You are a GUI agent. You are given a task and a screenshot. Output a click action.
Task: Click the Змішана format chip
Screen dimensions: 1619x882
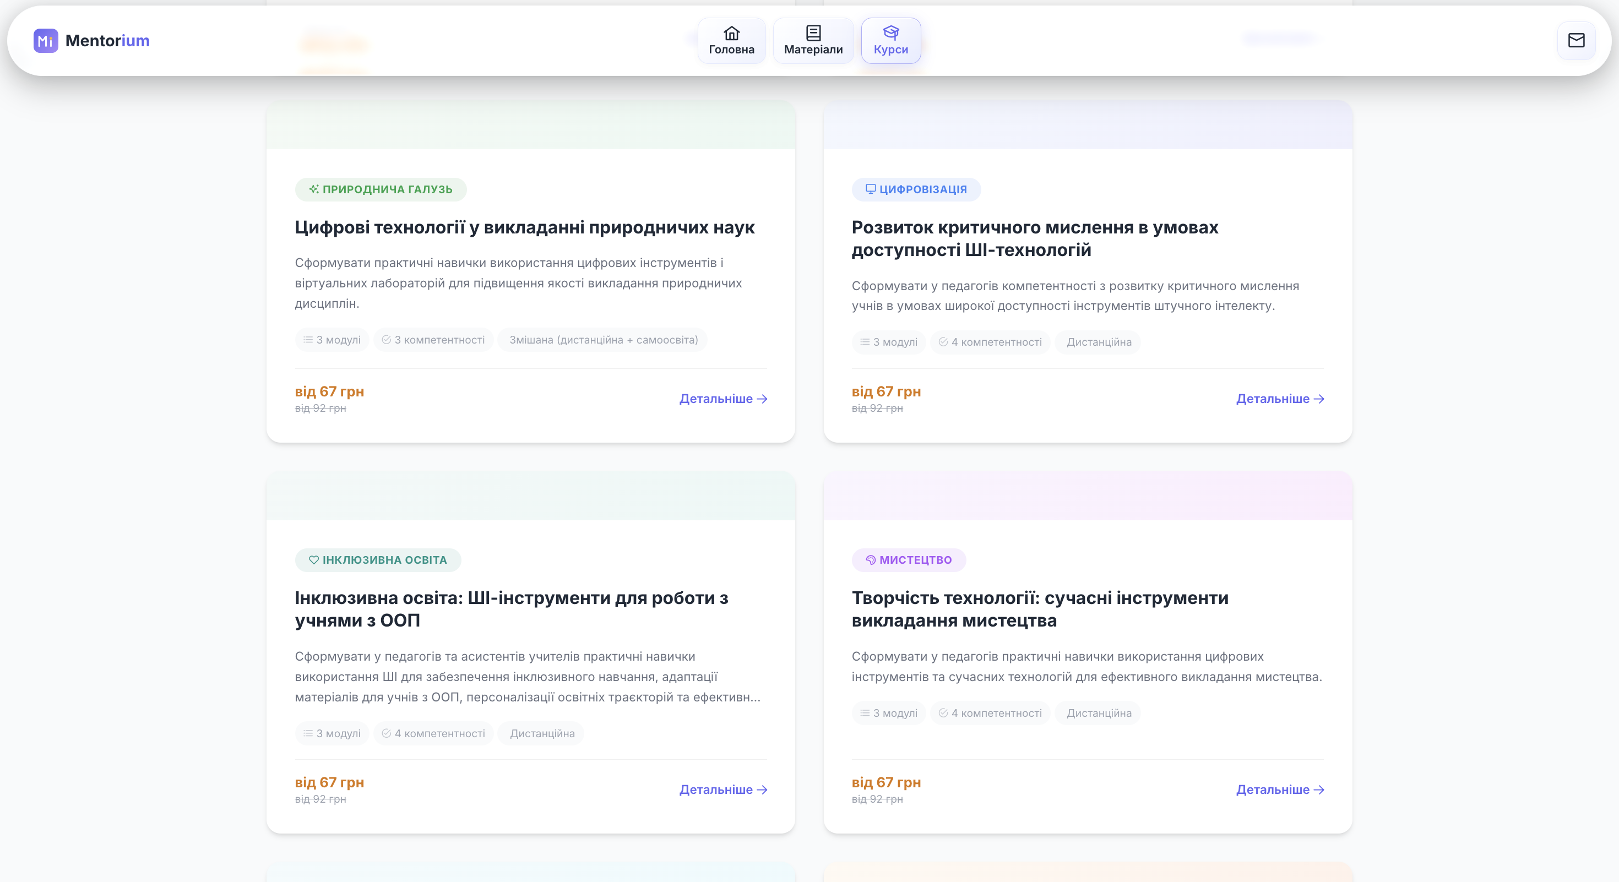click(x=603, y=340)
